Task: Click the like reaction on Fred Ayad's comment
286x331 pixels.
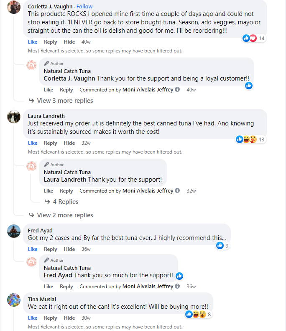Action: click(220, 245)
